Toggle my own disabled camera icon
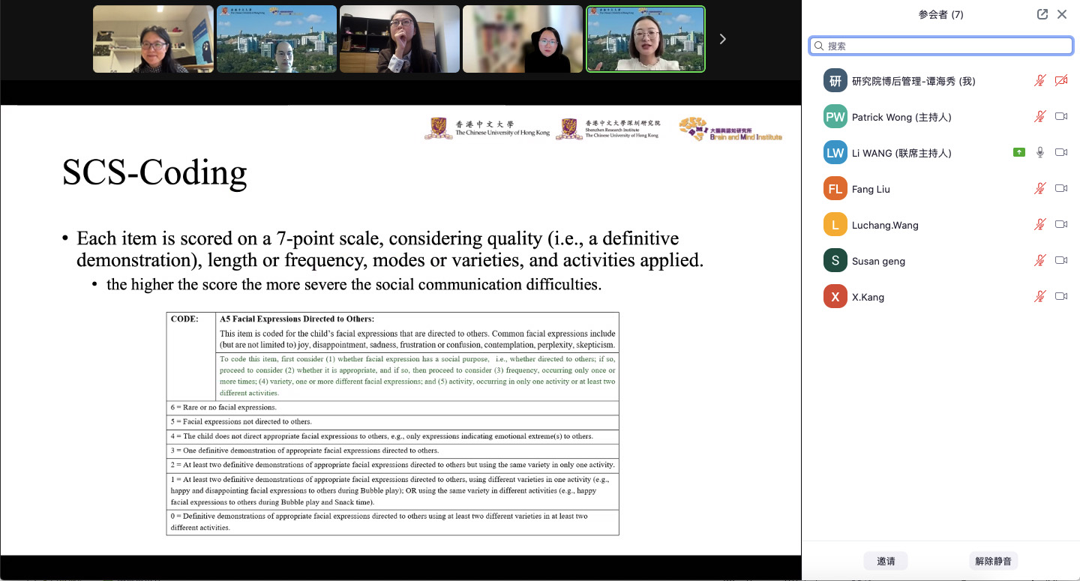 1061,81
